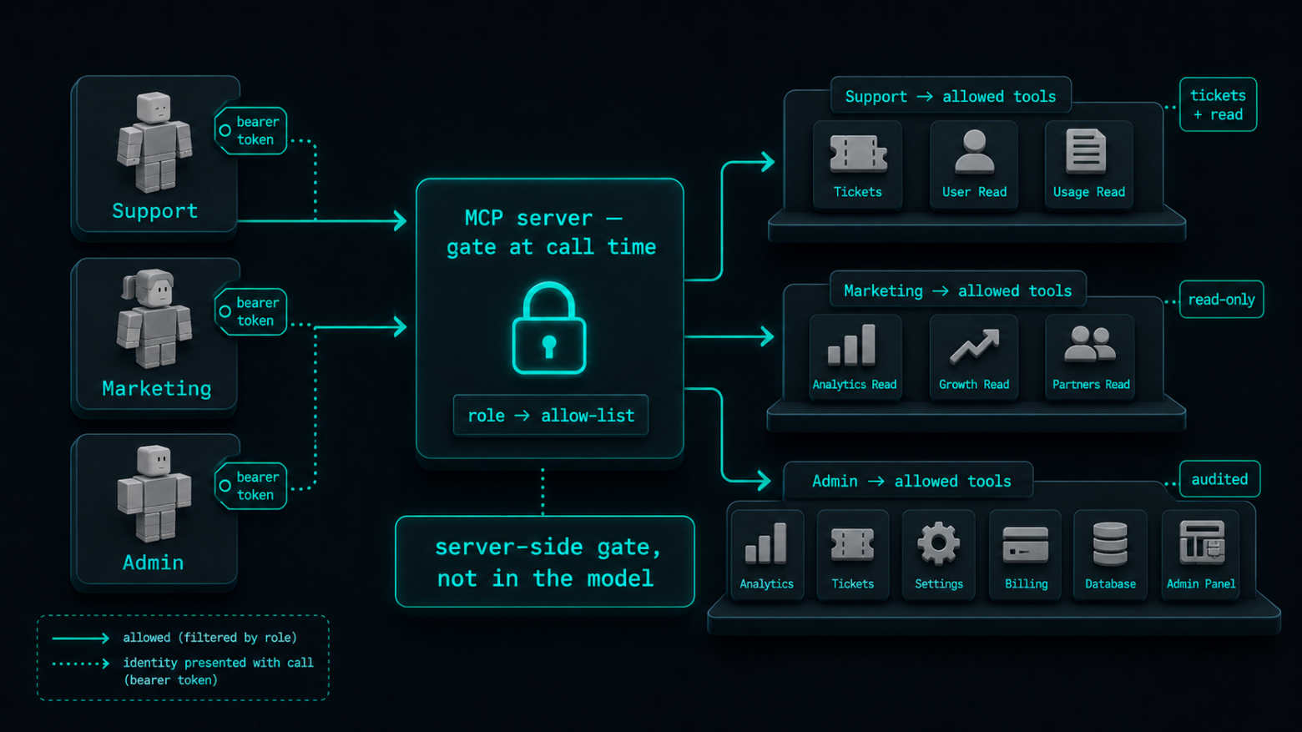Viewport: 1302px width, 732px height.
Task: Click the padlock icon in MCP server box
Action: pos(549,328)
